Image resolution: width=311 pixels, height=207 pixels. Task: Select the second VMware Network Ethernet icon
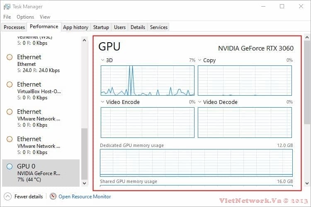point(10,139)
